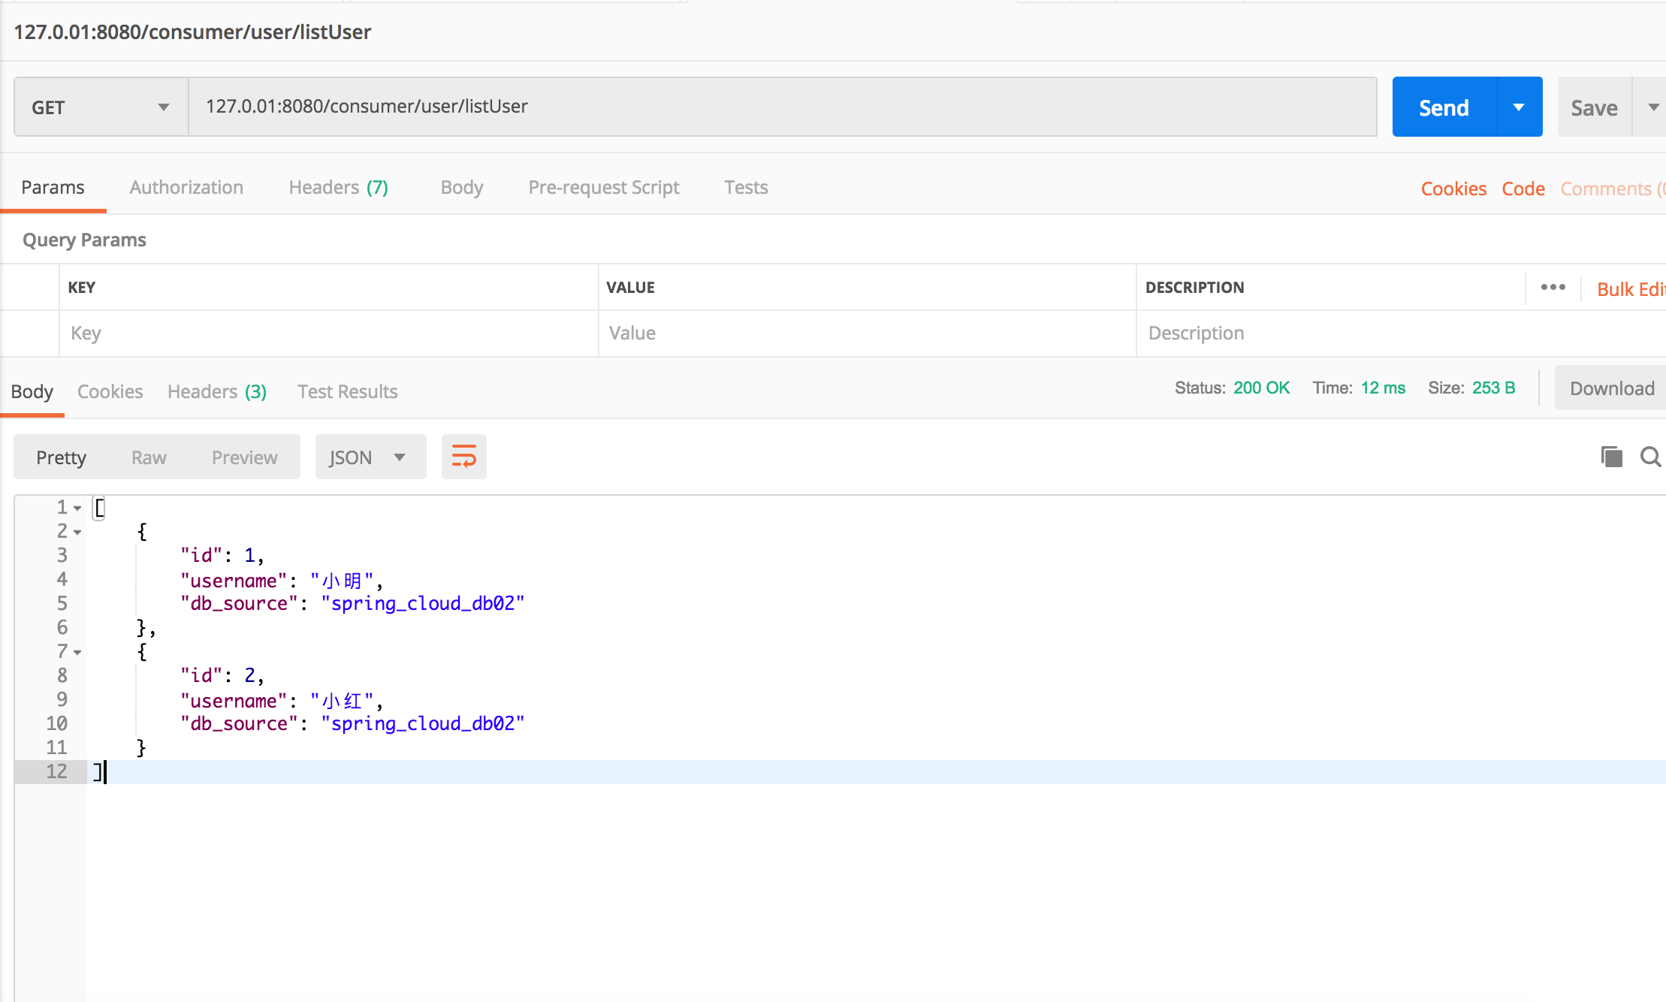Open the Comments link
Viewport: 1666px width, 1002px height.
click(x=1613, y=189)
